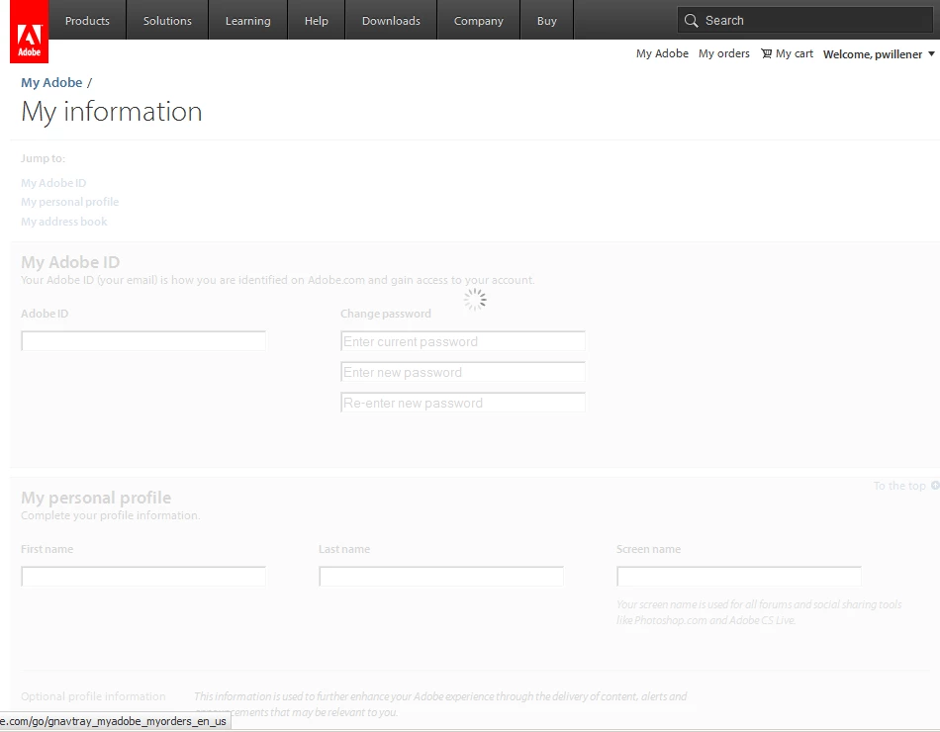
Task: Click the Complete your profile information text
Action: pyautogui.click(x=110, y=515)
